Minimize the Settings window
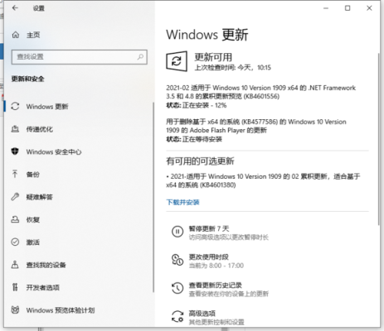The image size is (384, 331). (326, 8)
